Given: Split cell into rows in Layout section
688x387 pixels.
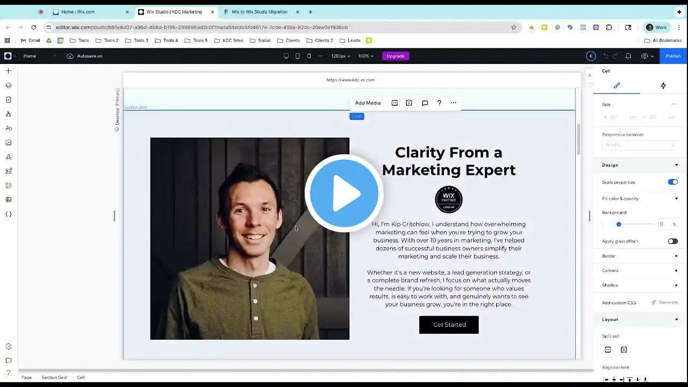Looking at the screenshot, I should tap(608, 350).
